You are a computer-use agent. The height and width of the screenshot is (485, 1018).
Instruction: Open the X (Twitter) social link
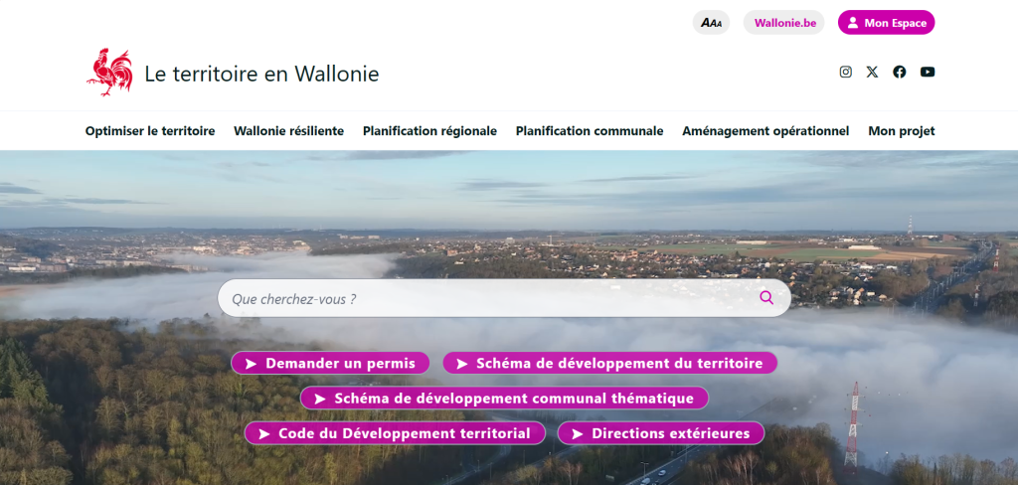point(872,72)
